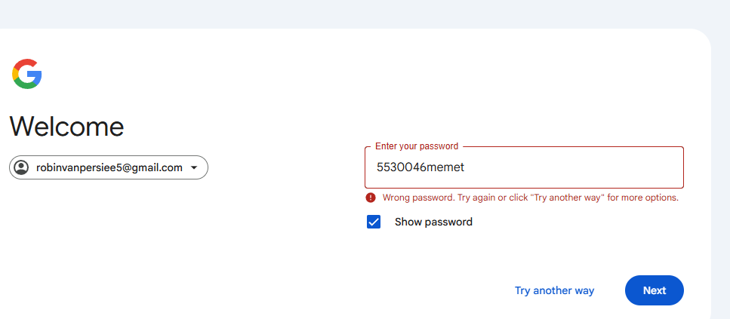Click the Welcome heading
The height and width of the screenshot is (319, 730).
pos(66,127)
